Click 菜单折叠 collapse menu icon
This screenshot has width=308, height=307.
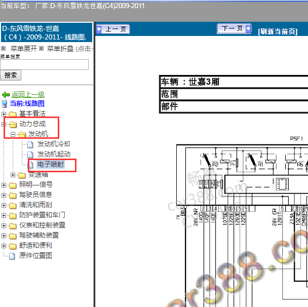coord(41,48)
